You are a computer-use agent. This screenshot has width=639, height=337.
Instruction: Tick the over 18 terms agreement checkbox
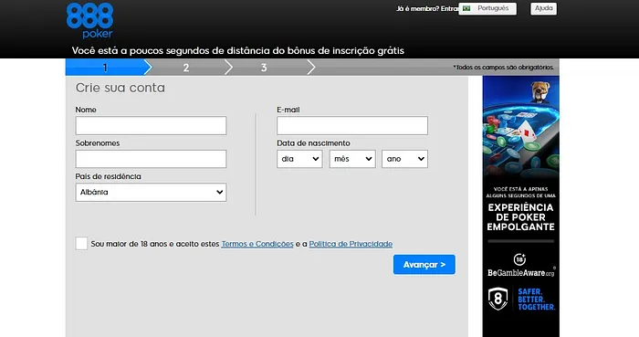tap(81, 243)
